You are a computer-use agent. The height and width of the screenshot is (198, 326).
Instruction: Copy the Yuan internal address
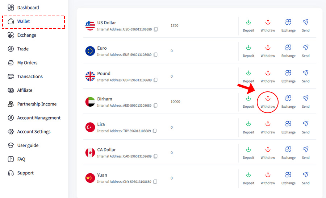click(x=155, y=182)
